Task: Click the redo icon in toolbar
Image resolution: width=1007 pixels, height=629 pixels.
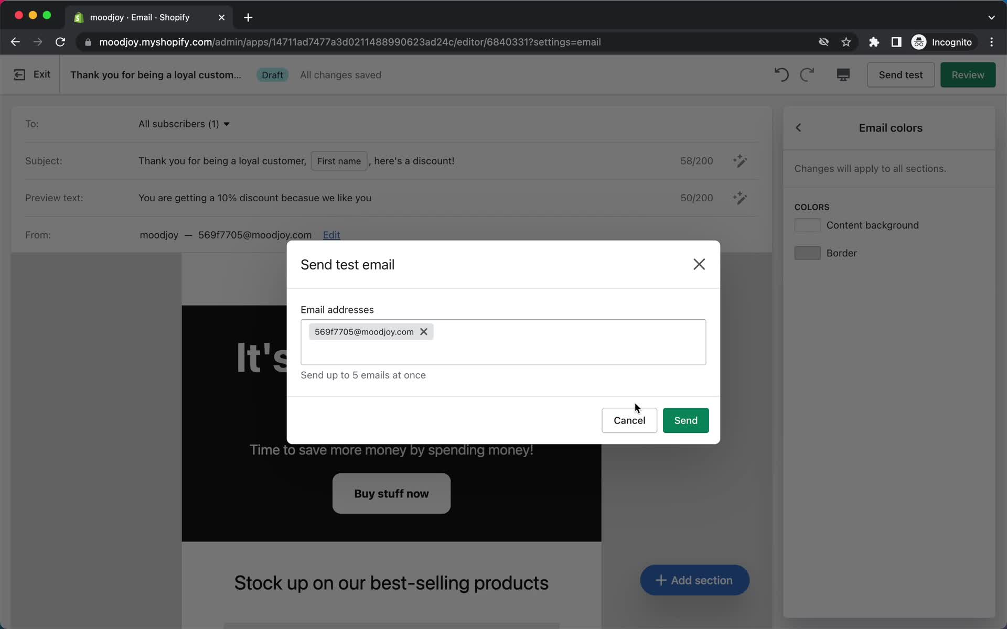Action: click(x=806, y=74)
